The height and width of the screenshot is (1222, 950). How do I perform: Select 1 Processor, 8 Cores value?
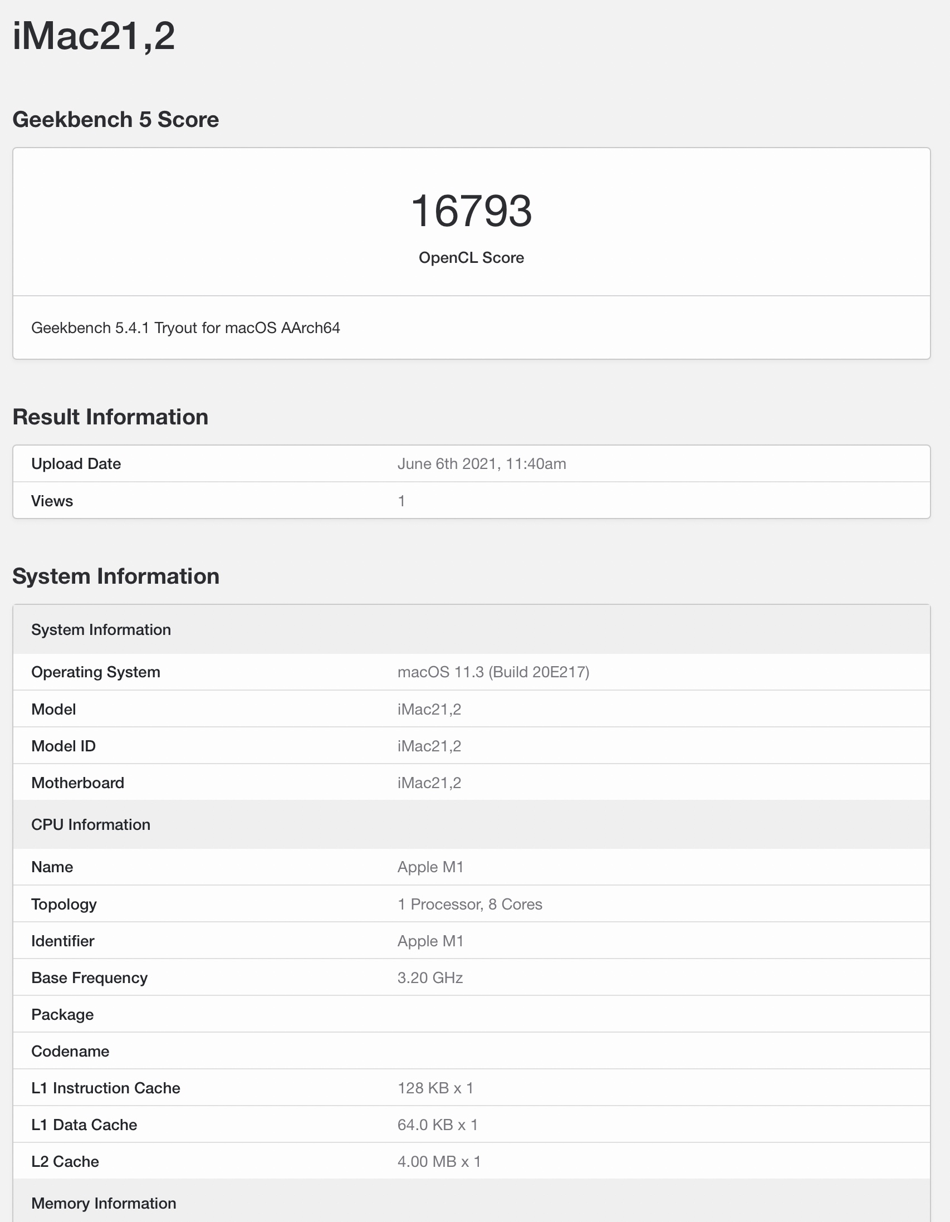point(469,904)
